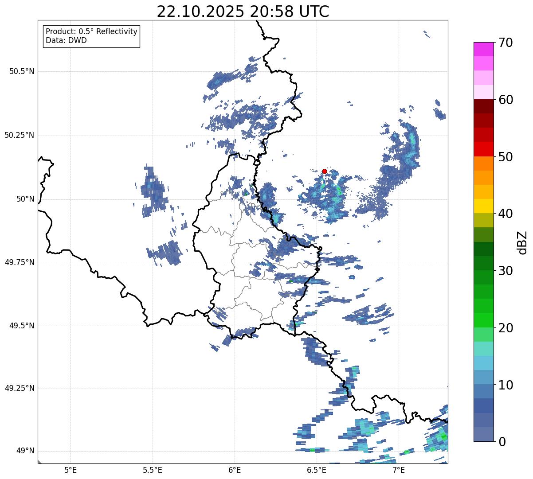Click latitude label 49.25°N
The width and height of the screenshot is (533, 479).
(19, 388)
